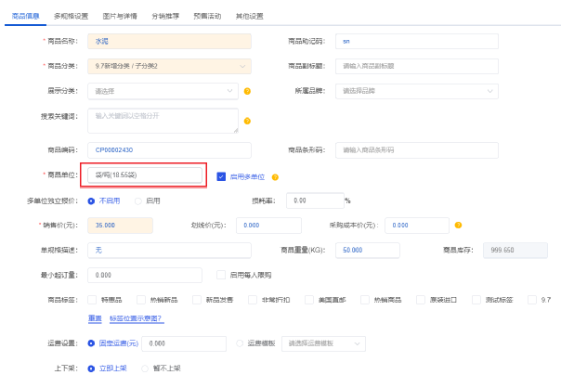Viewport: 561px width, 375px height.
Task: Click the 销售价 price input field
Action: point(119,225)
